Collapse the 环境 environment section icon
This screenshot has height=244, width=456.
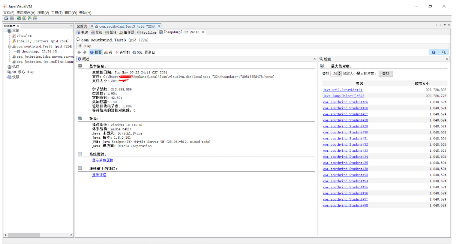click(80, 118)
